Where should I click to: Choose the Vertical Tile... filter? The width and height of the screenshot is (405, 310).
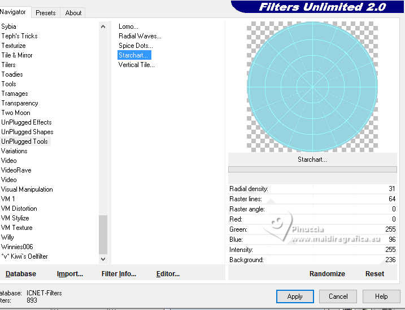pyautogui.click(x=136, y=65)
